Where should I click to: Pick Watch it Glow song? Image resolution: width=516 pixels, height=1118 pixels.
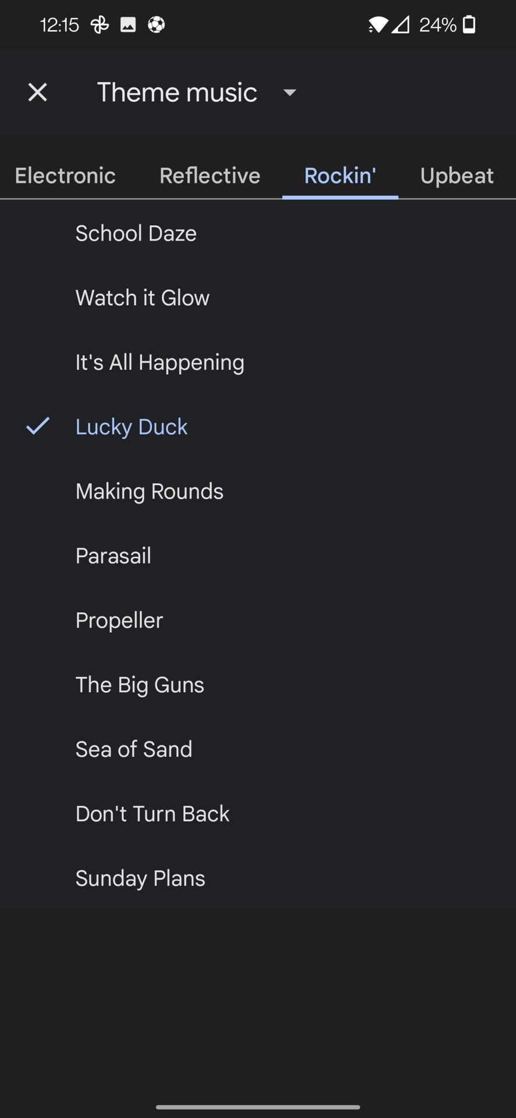coord(143,298)
